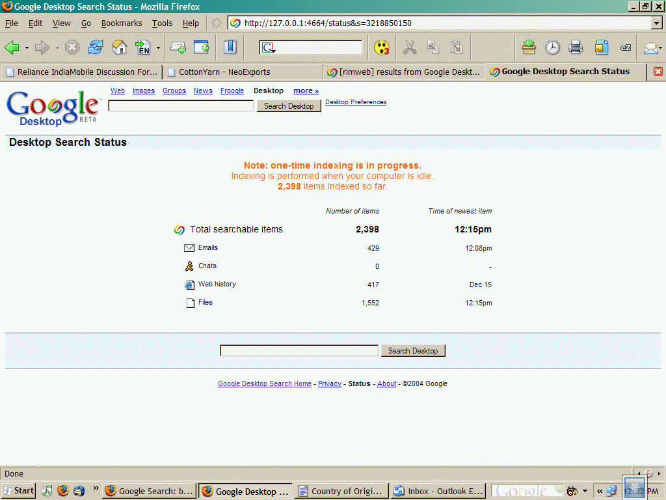Screen dimensions: 666x500
Task: Open the Tools menu
Action: coord(162,23)
